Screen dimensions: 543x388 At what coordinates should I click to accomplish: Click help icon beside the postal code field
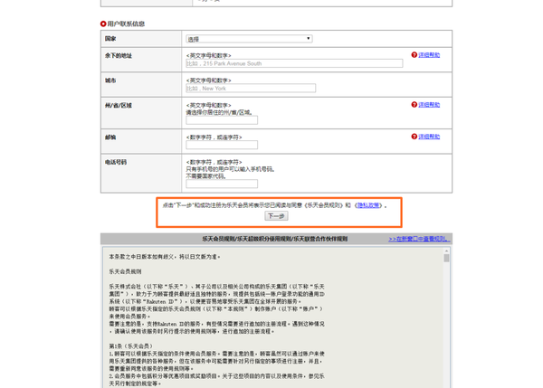414,137
